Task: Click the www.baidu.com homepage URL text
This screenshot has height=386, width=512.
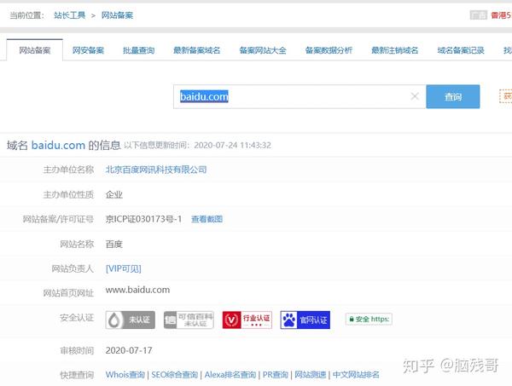Action: click(x=137, y=290)
